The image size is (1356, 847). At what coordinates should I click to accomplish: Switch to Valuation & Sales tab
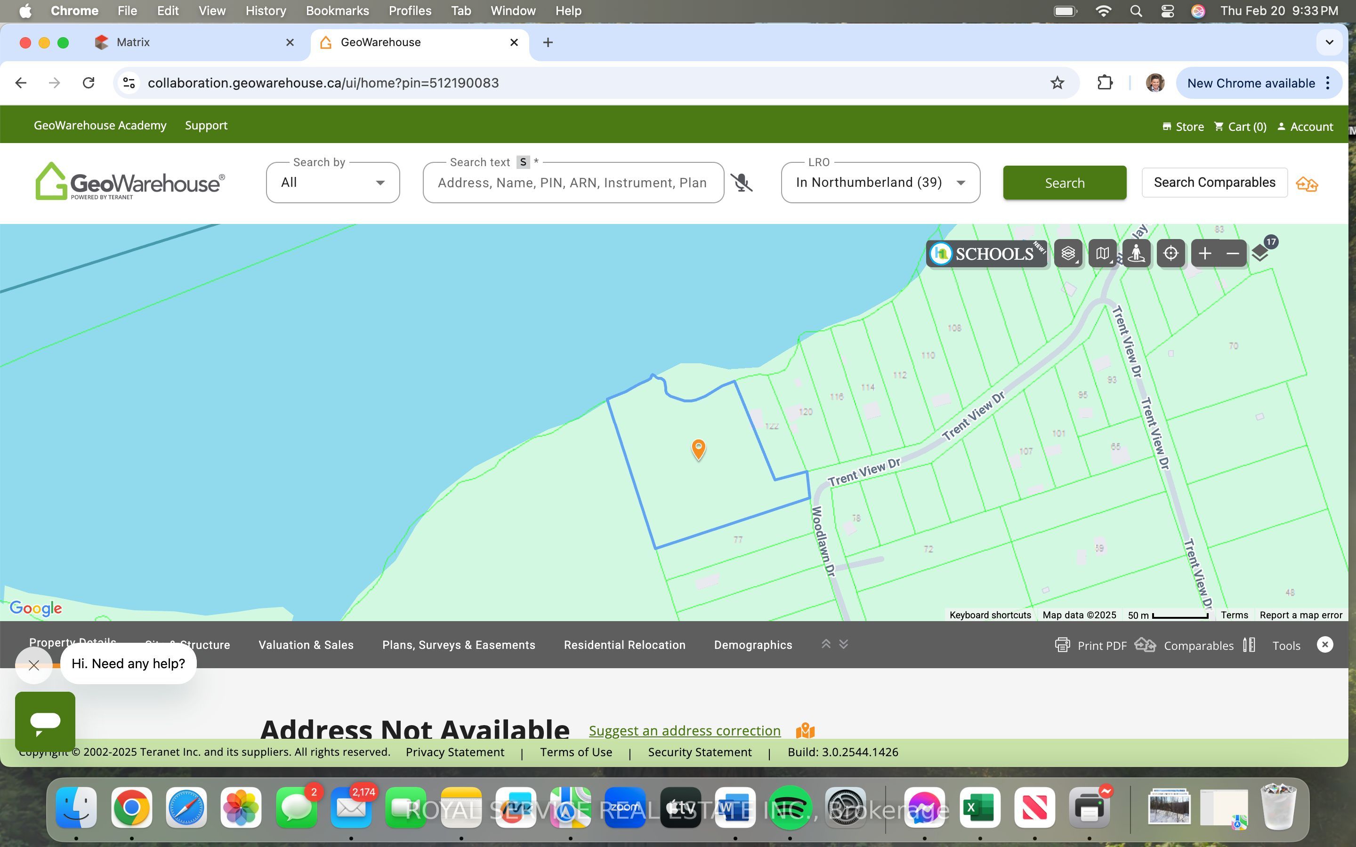(x=306, y=645)
